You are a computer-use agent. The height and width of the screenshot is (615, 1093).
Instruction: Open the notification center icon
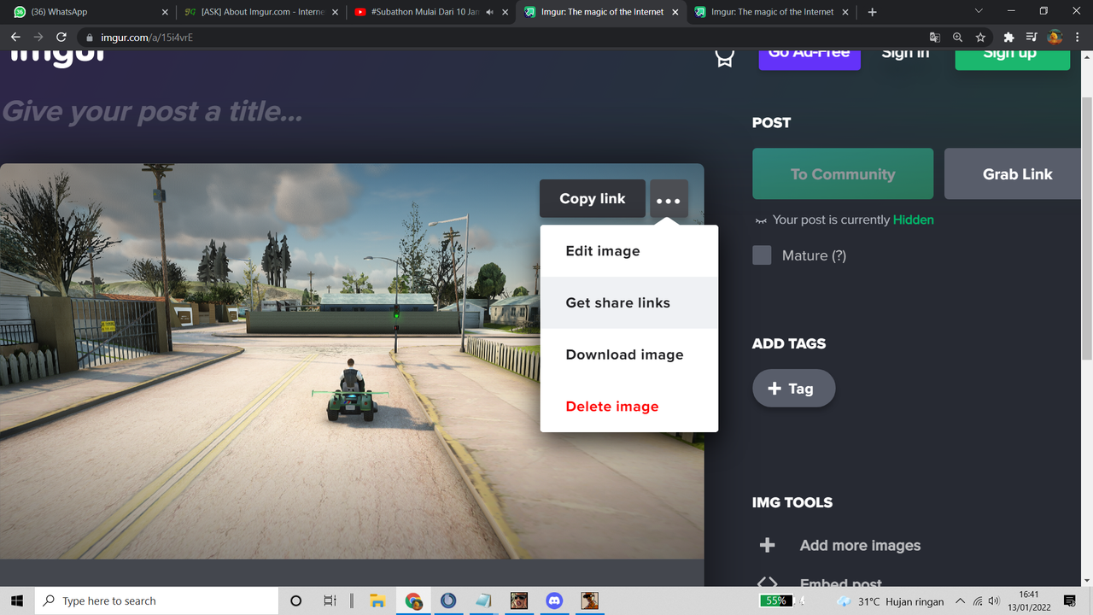click(1070, 600)
